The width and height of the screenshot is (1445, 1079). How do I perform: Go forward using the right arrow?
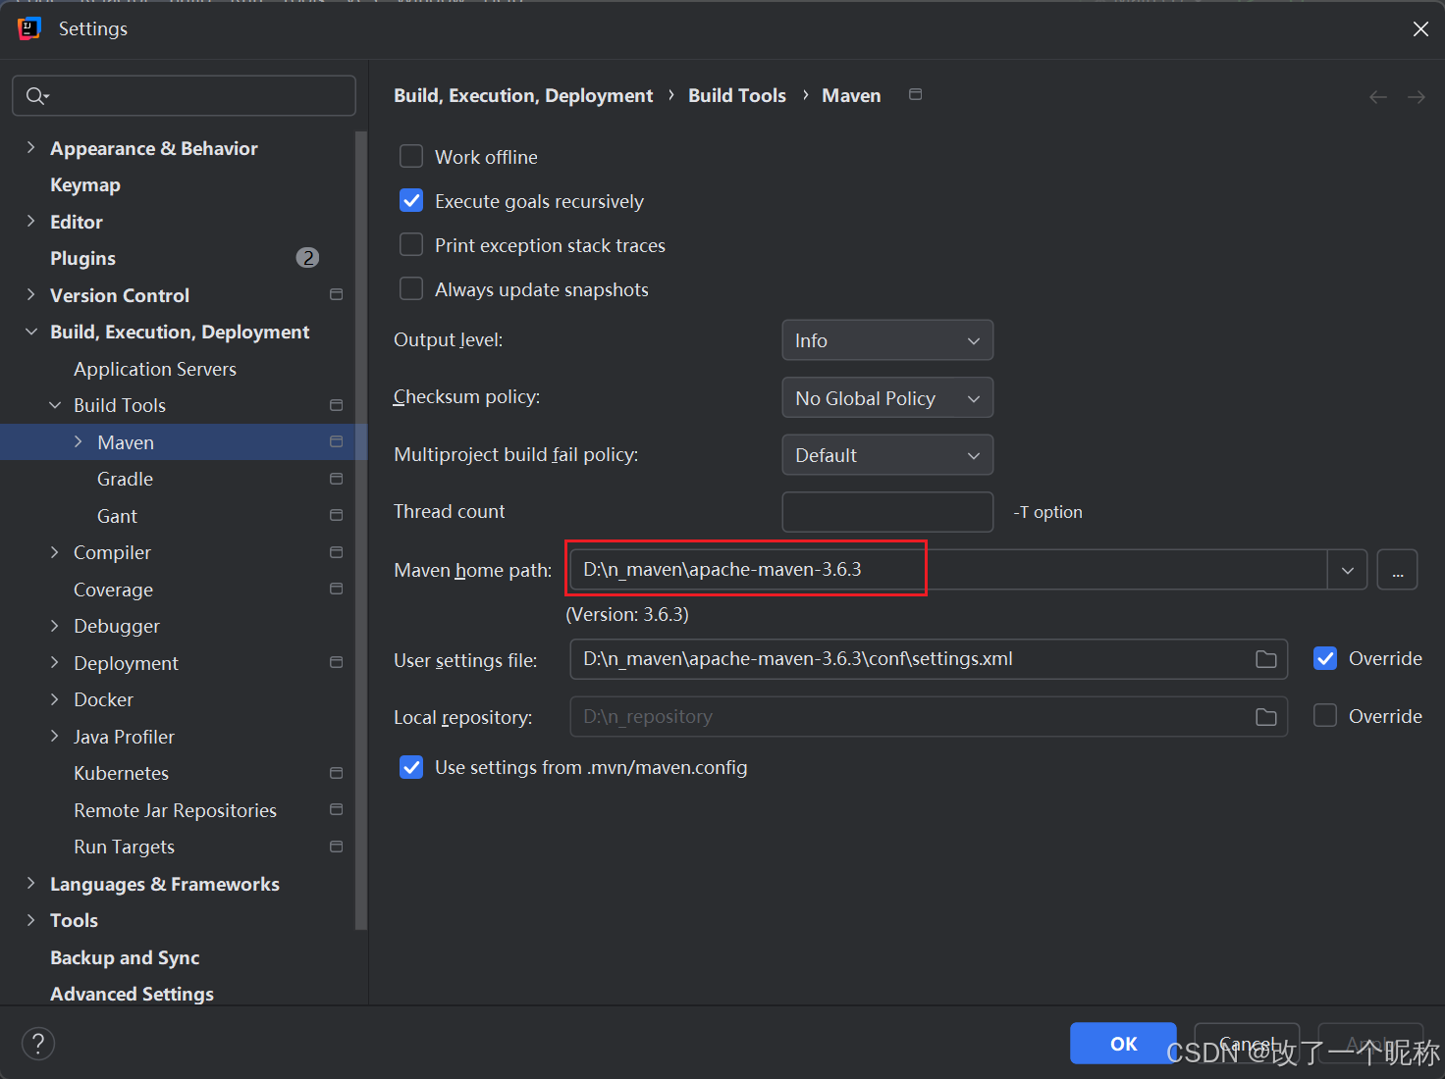(x=1416, y=96)
